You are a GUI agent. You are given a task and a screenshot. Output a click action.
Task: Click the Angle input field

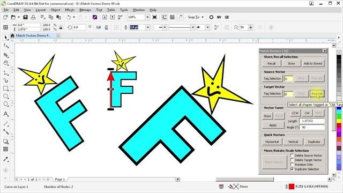coord(312,127)
